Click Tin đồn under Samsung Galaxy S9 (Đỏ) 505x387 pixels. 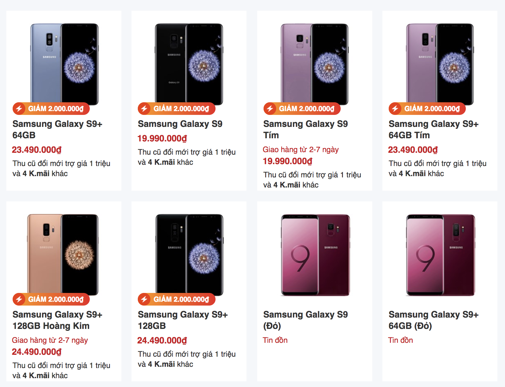pyautogui.click(x=275, y=340)
